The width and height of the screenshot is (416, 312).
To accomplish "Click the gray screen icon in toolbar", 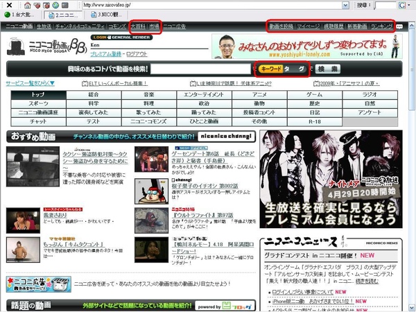I will coord(65,5).
